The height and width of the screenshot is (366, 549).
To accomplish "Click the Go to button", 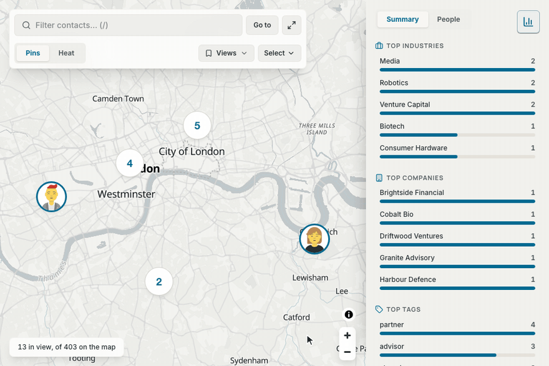I will click(262, 25).
